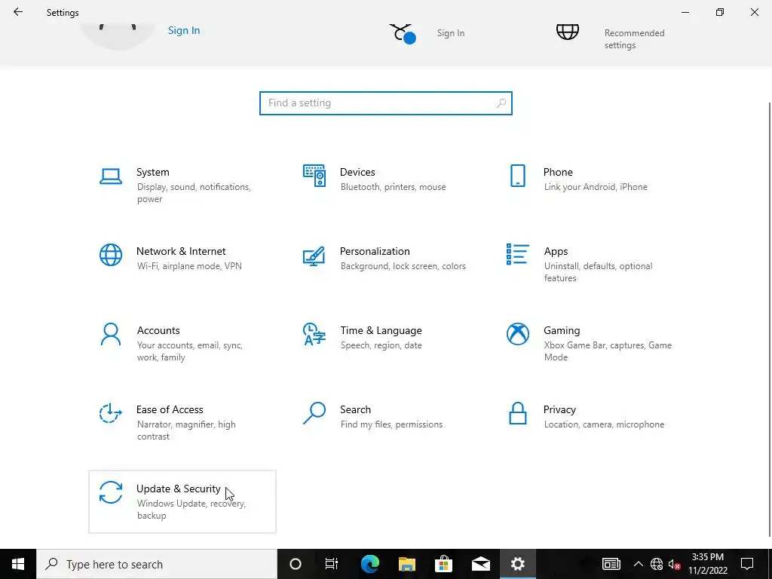Click 'Location, camera, microphone' text
Image resolution: width=772 pixels, height=579 pixels.
pyautogui.click(x=604, y=424)
